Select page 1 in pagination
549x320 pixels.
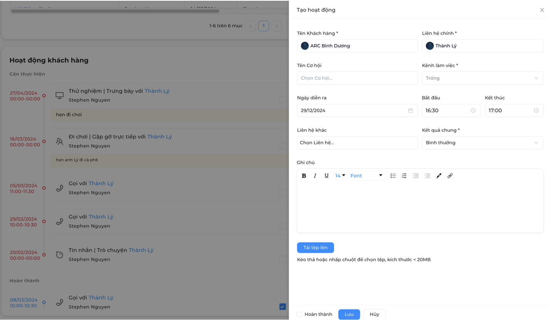pyautogui.click(x=263, y=26)
